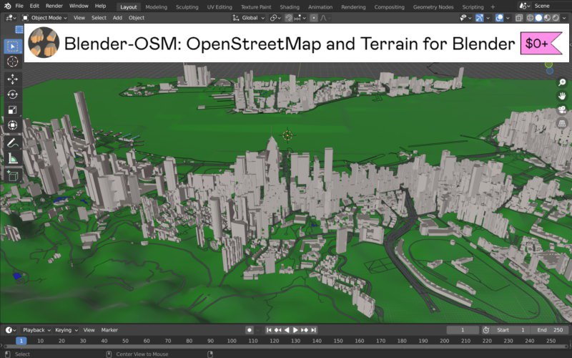The width and height of the screenshot is (572, 358).
Task: Toggle camera view in viewport
Action: click(562, 110)
